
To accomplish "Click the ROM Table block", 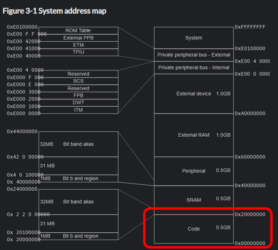I will (x=78, y=30).
